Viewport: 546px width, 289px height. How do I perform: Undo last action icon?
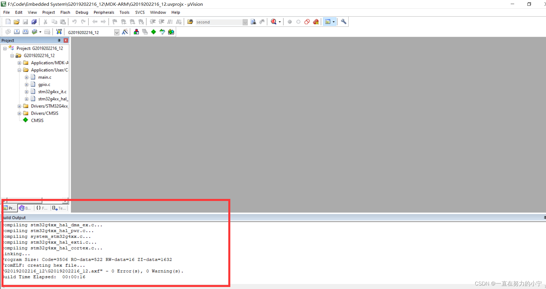pos(74,22)
